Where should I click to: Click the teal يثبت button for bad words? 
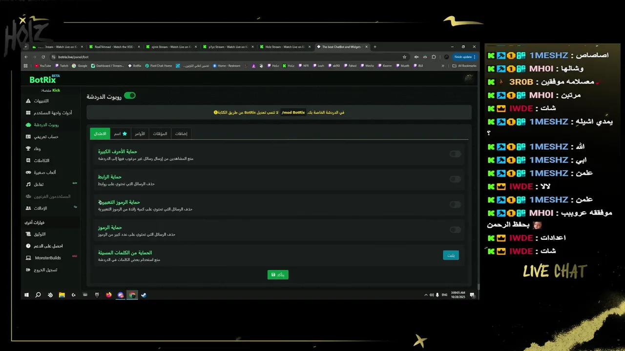451,255
